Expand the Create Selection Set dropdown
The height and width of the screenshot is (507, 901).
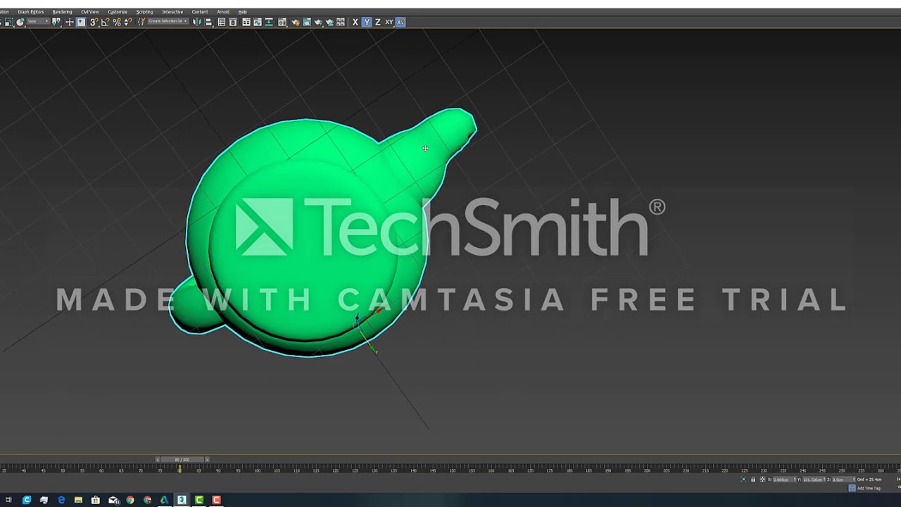point(168,22)
